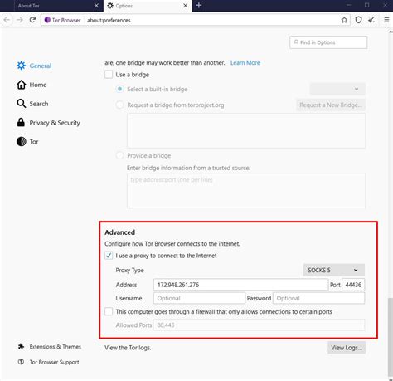Screen dimensions: 393x381
Task: Reload the current page
Action: [x=32, y=20]
